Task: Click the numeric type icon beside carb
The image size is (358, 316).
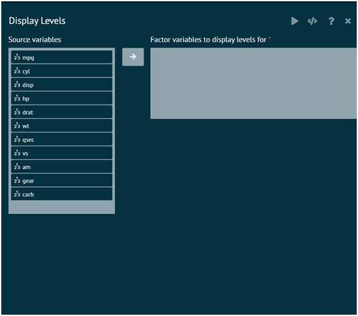Action: pyautogui.click(x=17, y=194)
